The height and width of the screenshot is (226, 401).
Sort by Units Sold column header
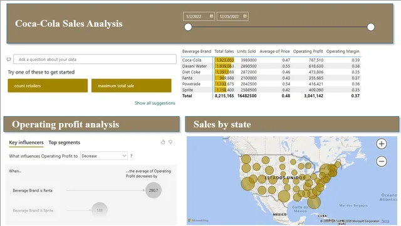246,51
